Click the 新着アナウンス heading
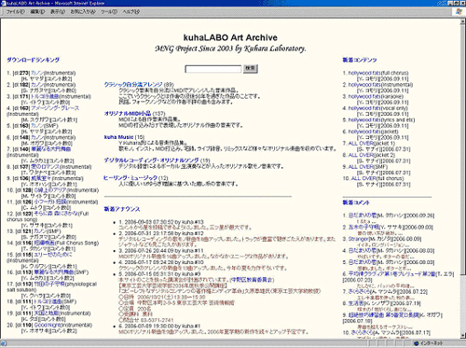Screen dimensions: 466x348 pos(122,209)
